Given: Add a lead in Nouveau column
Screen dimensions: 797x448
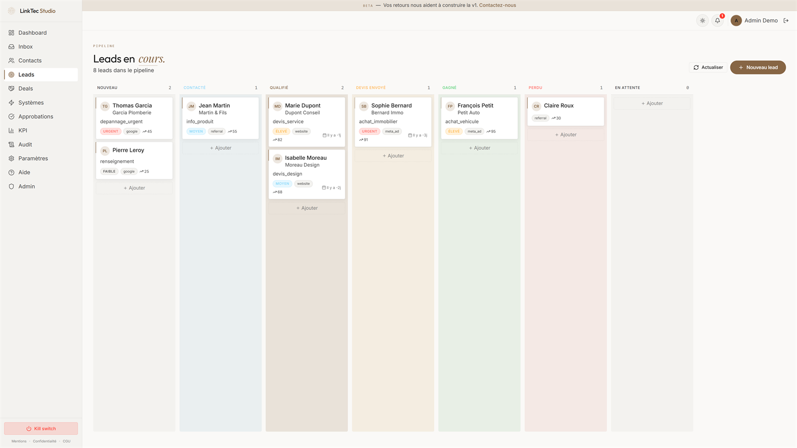Looking at the screenshot, I should coord(134,188).
